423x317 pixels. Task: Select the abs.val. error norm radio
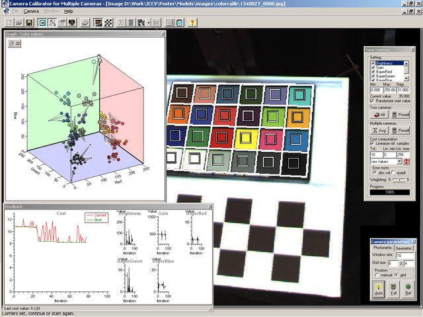click(375, 172)
